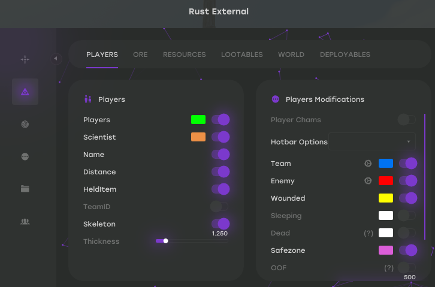435x287 pixels.
Task: Enable the TeamID toggle
Action: pyautogui.click(x=220, y=207)
